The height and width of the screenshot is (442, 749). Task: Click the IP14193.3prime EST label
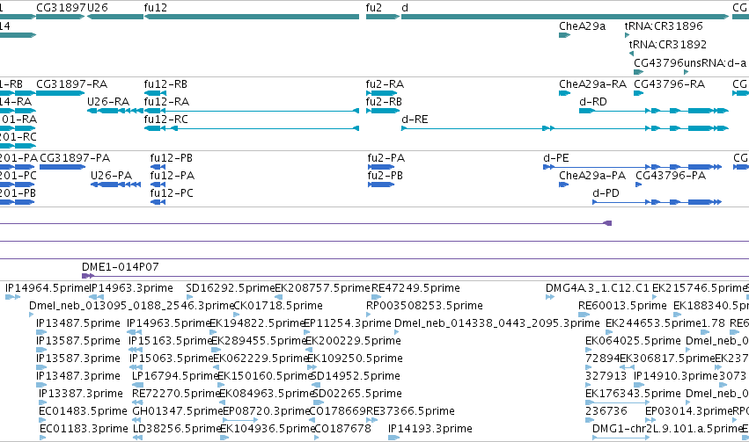click(430, 429)
